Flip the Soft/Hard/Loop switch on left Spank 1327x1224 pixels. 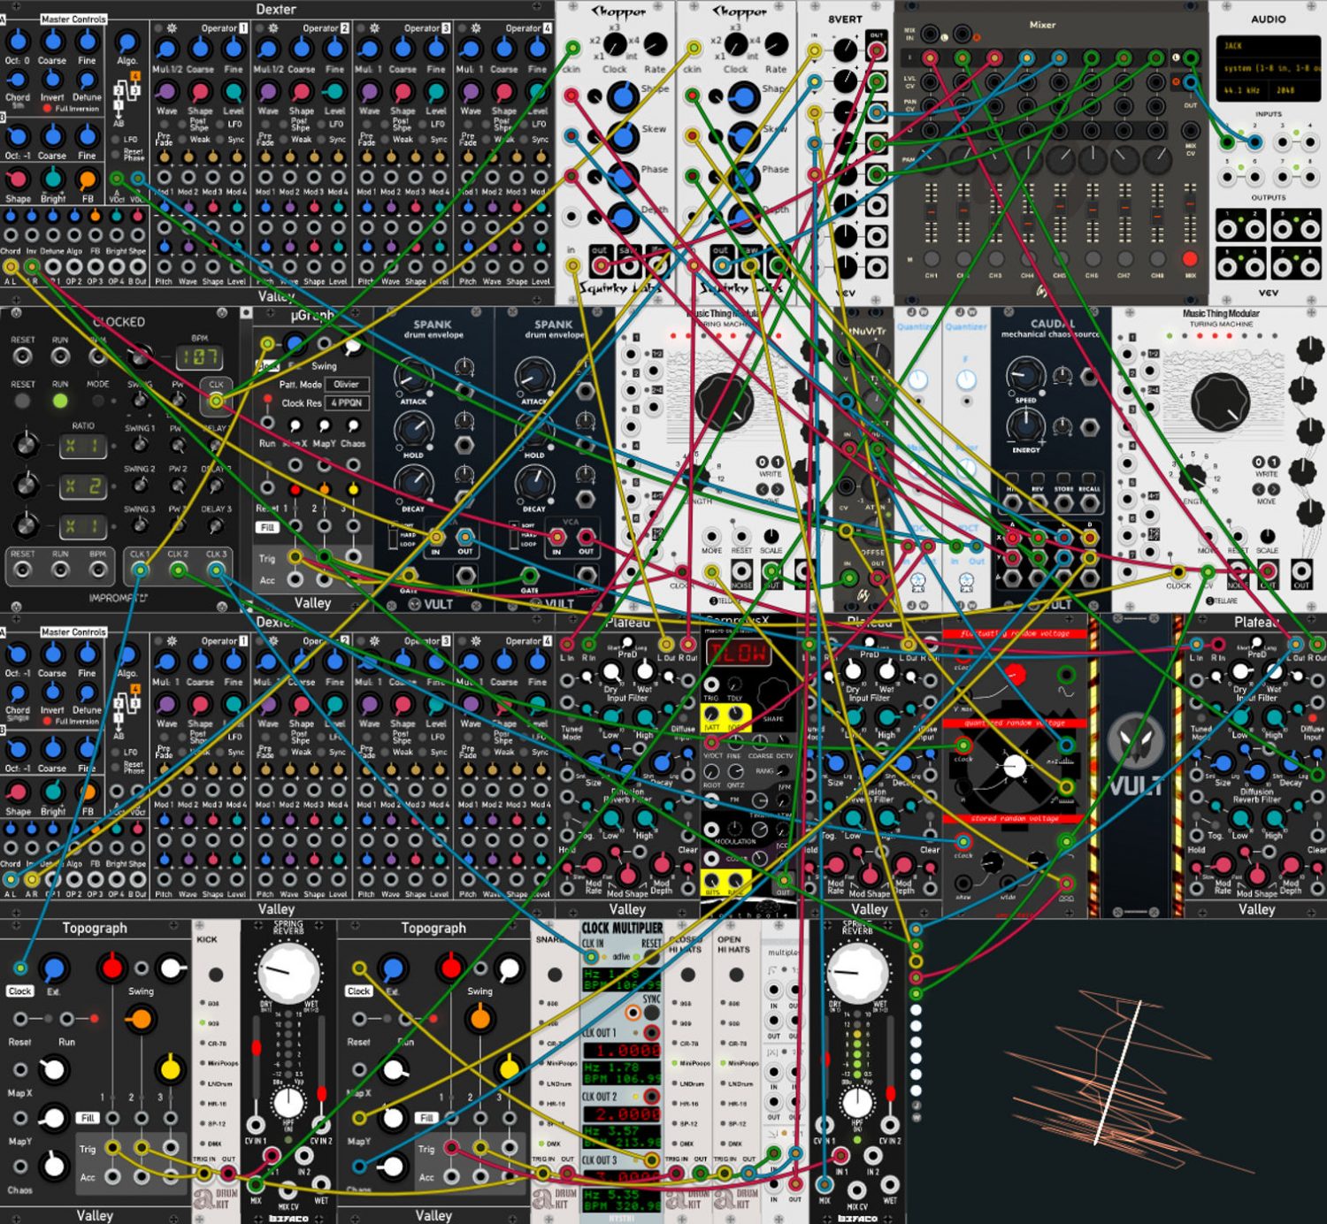(395, 535)
